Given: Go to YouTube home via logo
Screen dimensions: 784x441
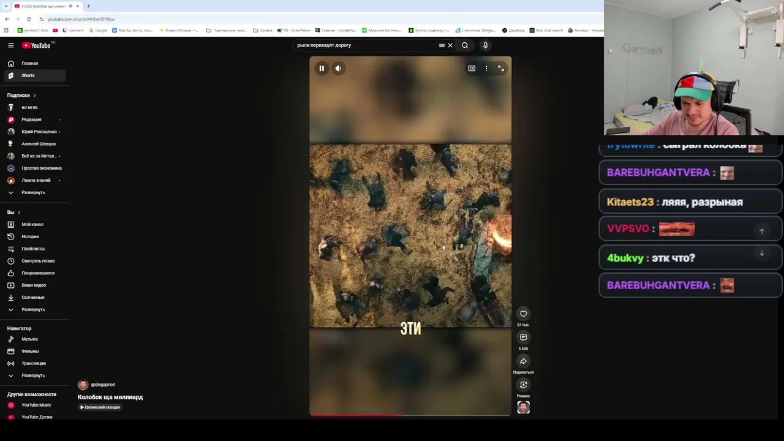Looking at the screenshot, I should (37, 45).
